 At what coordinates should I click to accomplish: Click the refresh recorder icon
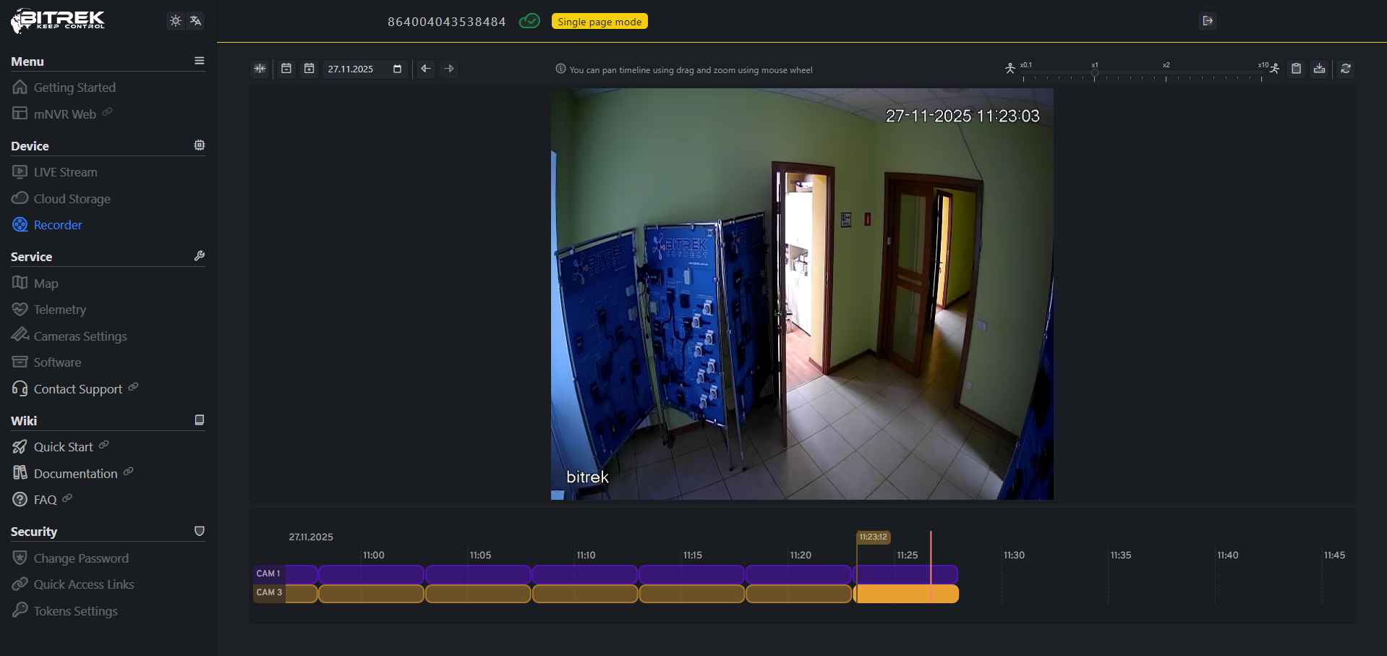[x=1346, y=69]
